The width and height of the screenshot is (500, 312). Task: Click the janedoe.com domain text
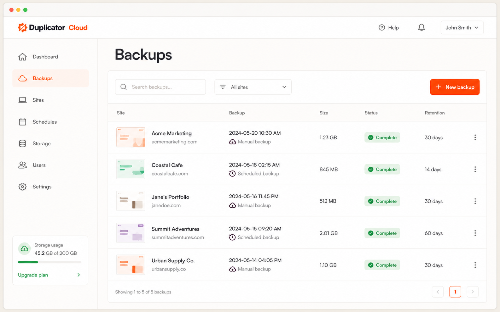click(166, 205)
